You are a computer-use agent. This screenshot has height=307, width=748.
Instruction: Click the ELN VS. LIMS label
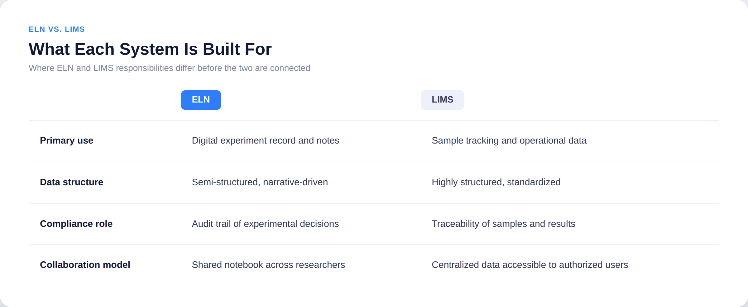(57, 29)
